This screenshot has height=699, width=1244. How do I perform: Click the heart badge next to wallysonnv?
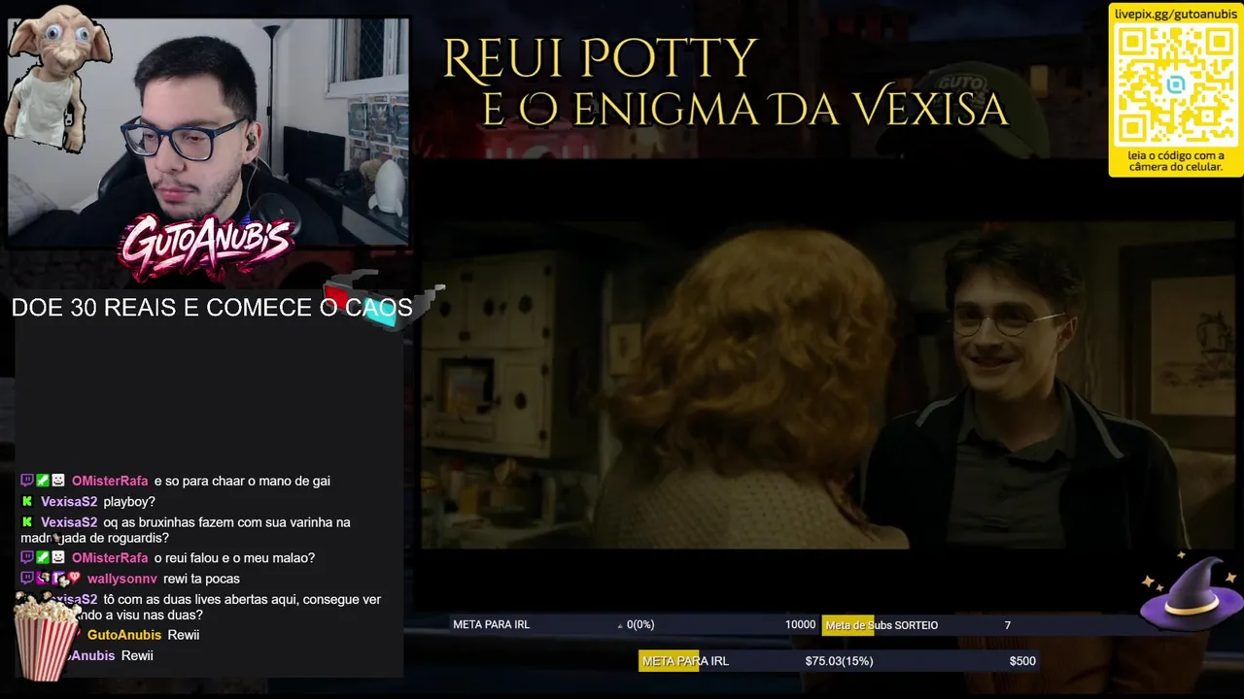[74, 579]
